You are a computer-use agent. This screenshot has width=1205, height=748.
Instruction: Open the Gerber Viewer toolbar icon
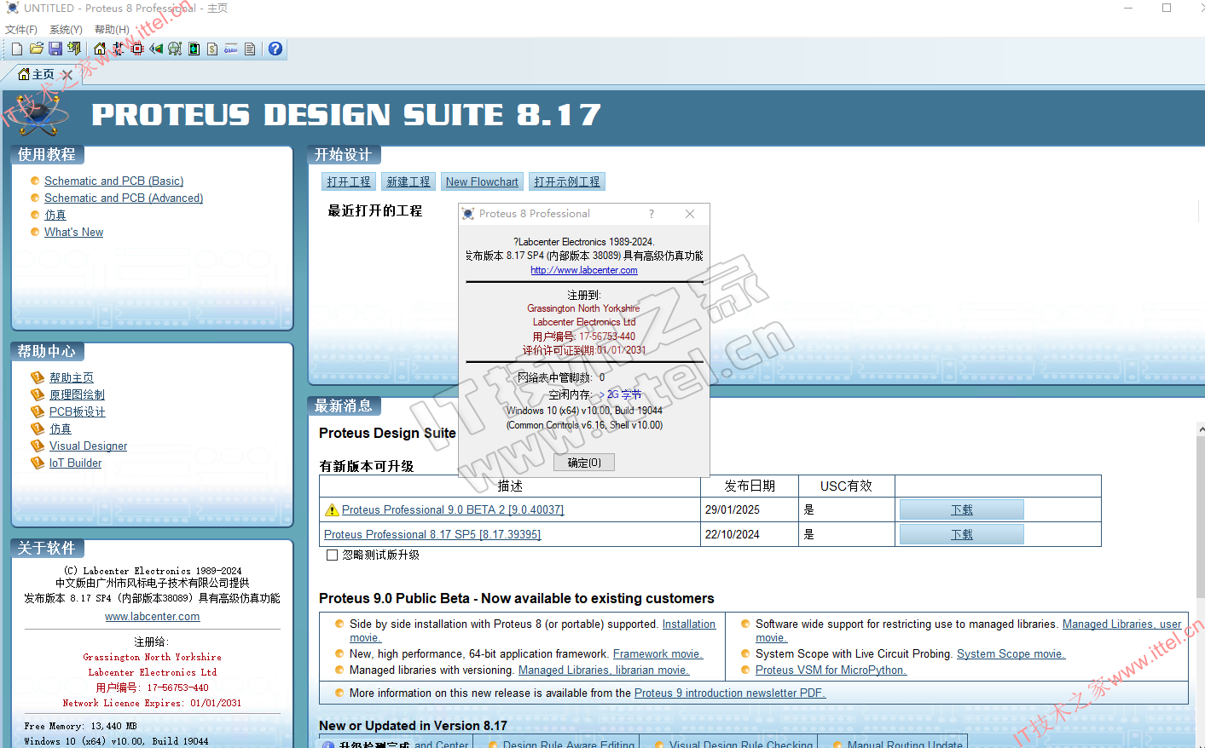click(x=175, y=49)
